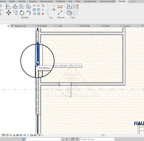Click the Create Similar icon

point(76,13)
